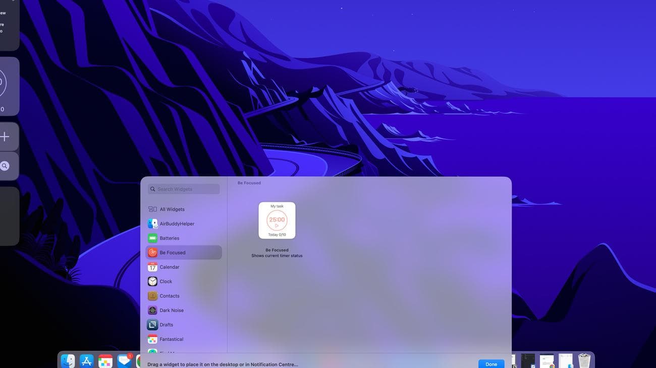Click the Drafts app icon in sidebar

pyautogui.click(x=153, y=325)
